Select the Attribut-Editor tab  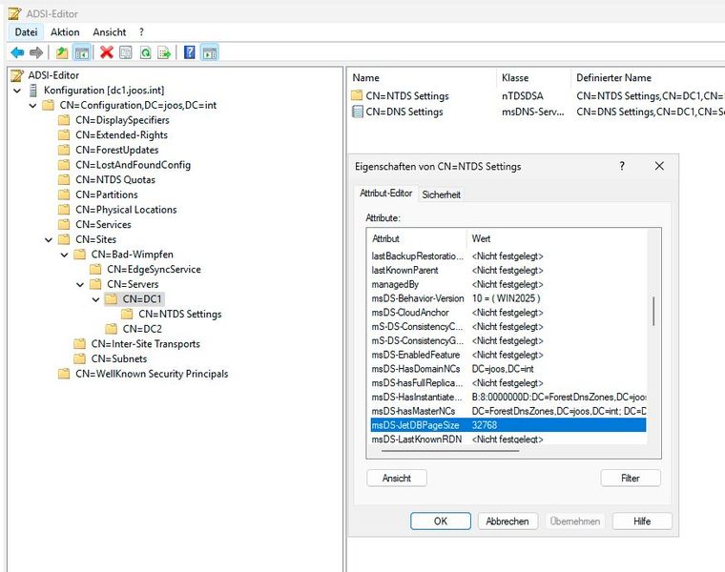tap(385, 194)
